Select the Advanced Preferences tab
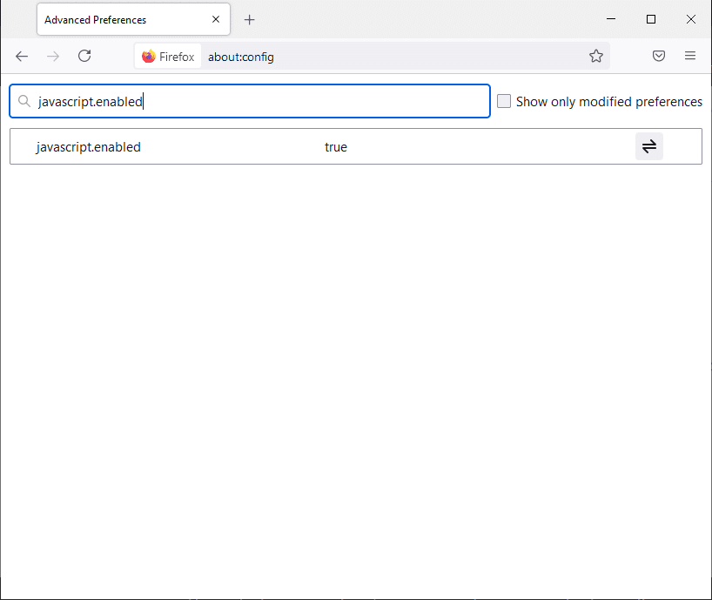 click(x=113, y=19)
